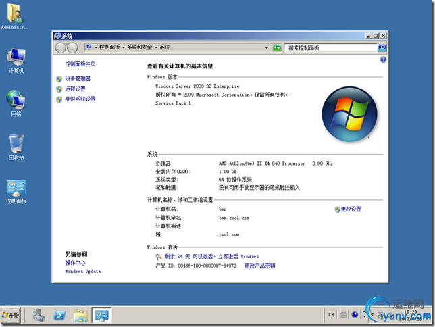Image resolution: width=435 pixels, height=327 pixels.
Task: Go to 控制面板主页 home link
Action: pyautogui.click(x=80, y=64)
